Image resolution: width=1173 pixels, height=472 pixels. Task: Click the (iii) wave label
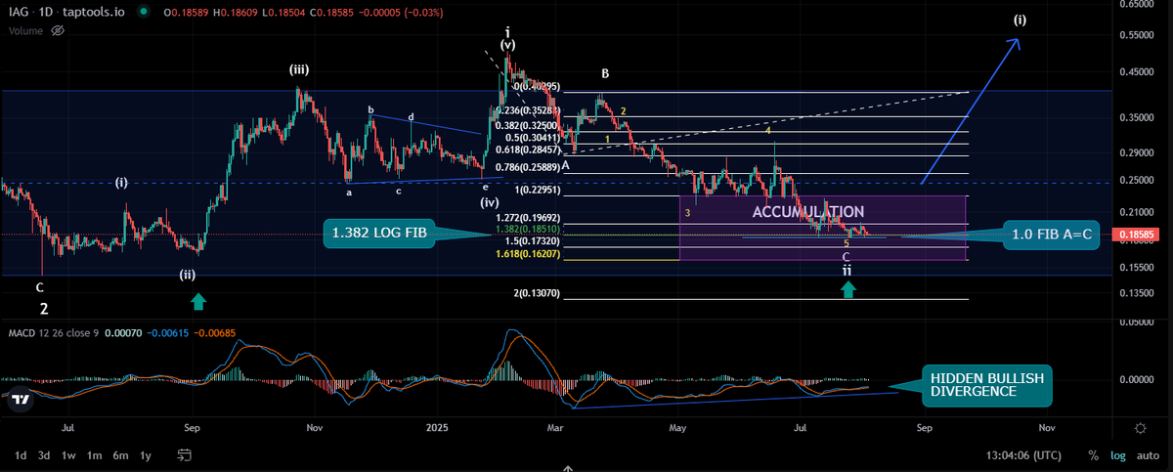click(x=300, y=69)
